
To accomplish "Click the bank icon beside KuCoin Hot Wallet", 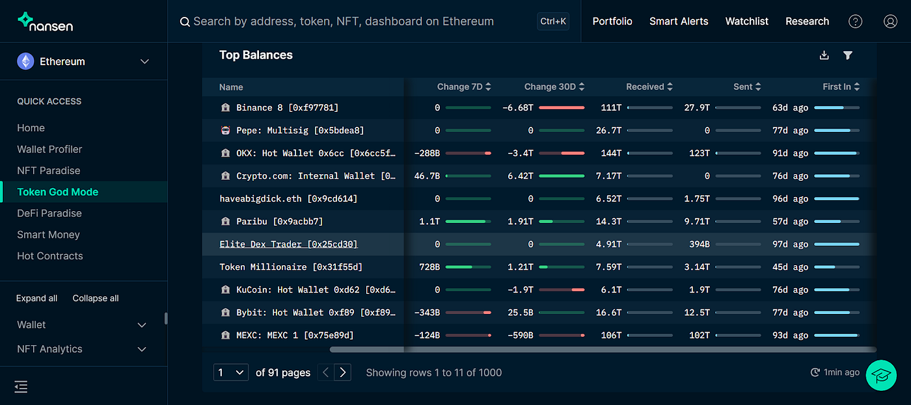I will pos(225,289).
